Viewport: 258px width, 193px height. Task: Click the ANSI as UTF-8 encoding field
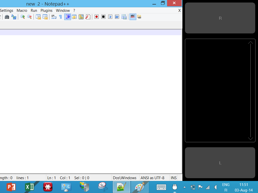pyautogui.click(x=152, y=178)
